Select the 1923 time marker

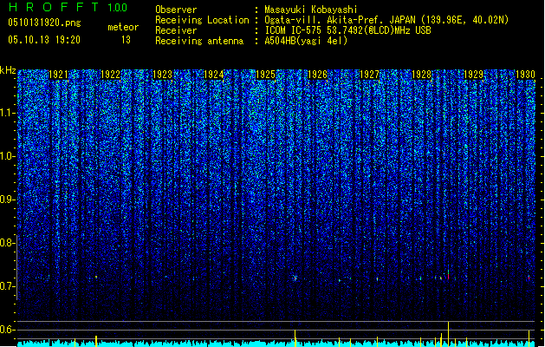pyautogui.click(x=162, y=75)
